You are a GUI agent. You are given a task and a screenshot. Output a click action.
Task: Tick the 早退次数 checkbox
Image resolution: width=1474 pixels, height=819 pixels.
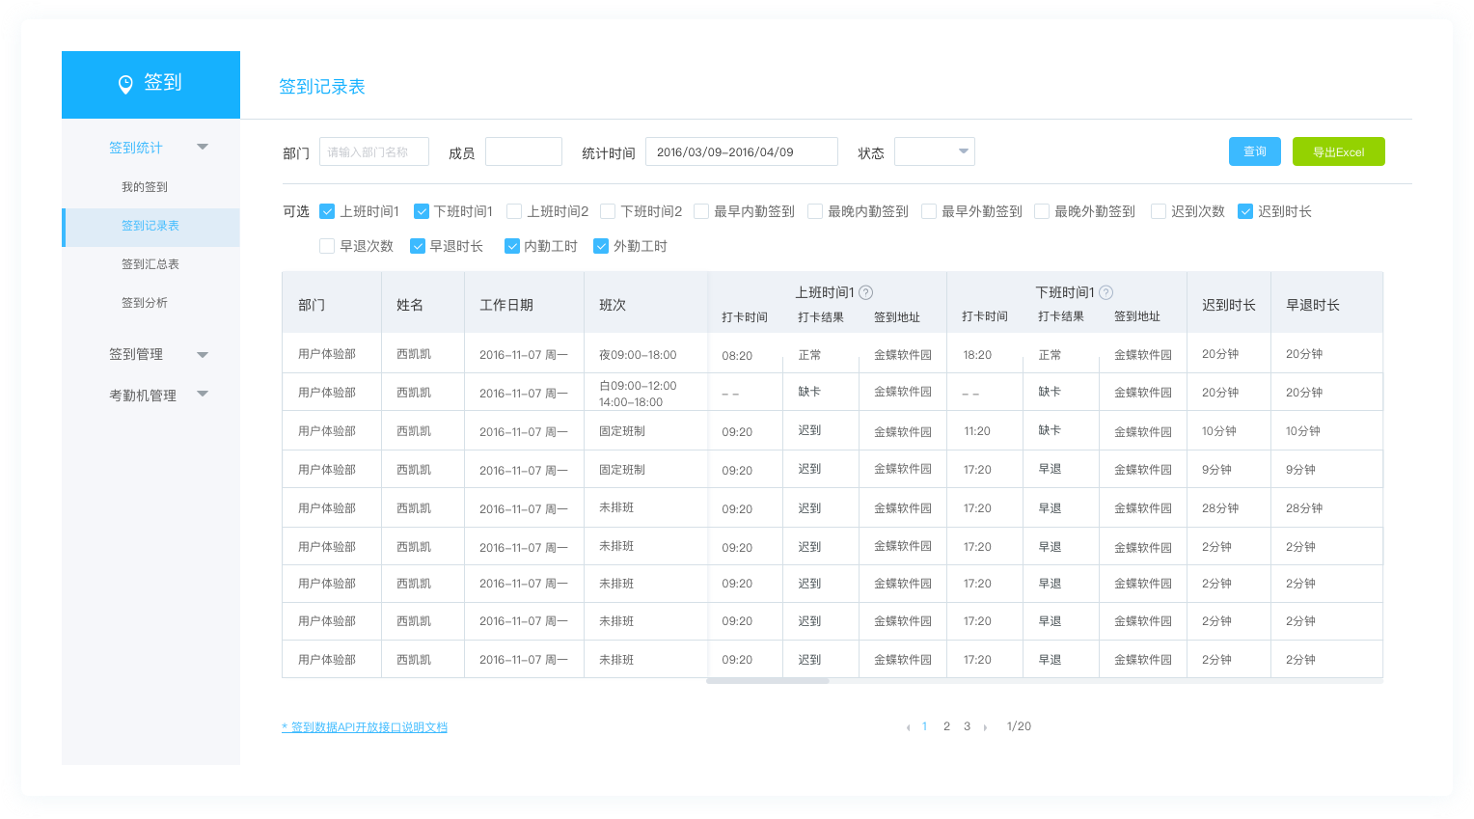(x=327, y=246)
